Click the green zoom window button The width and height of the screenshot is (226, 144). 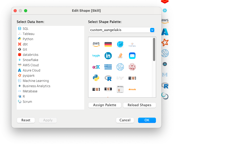26,11
